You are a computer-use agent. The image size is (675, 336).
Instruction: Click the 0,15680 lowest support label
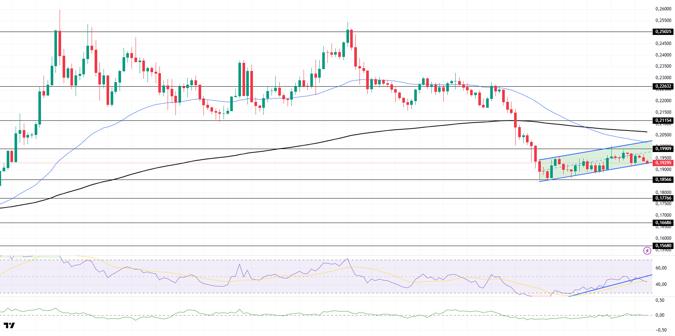tap(663, 246)
